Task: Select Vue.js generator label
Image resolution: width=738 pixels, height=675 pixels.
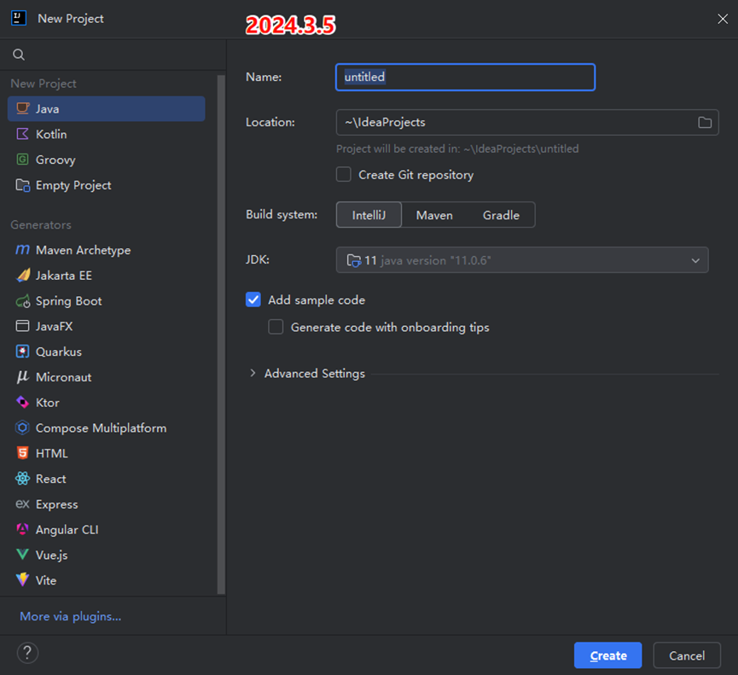Action: [52, 555]
